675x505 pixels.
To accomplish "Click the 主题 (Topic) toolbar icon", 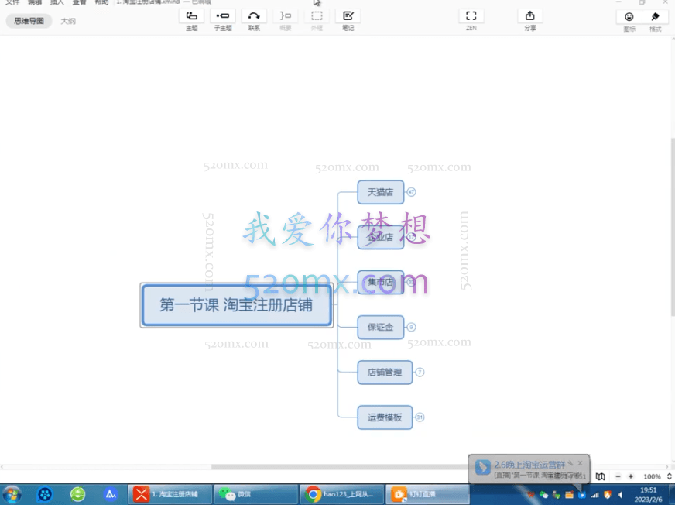I will pyautogui.click(x=191, y=16).
